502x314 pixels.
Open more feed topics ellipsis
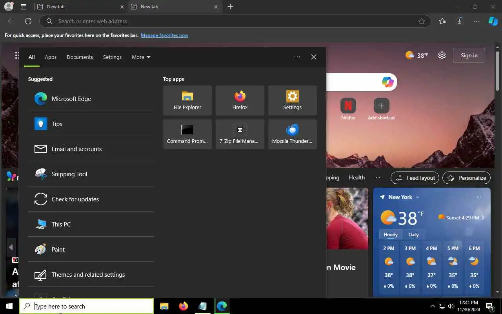click(378, 177)
